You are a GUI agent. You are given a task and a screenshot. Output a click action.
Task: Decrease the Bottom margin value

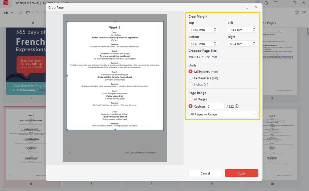coord(215,45)
